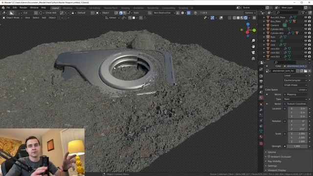Click the Zoom view magnifier icon
The image size is (313, 176).
pos(253,41)
